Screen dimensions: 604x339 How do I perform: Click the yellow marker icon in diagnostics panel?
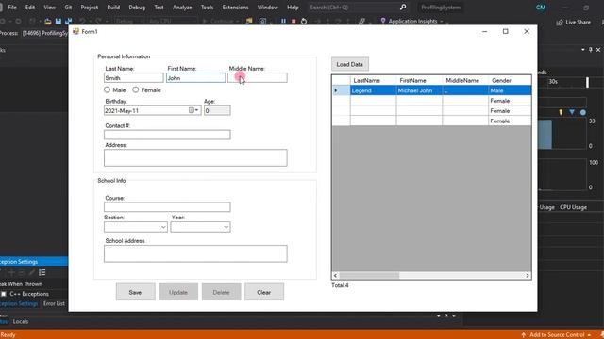(x=561, y=112)
